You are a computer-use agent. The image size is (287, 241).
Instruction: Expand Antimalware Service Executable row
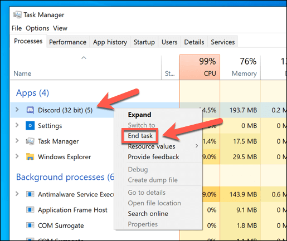[17, 194]
